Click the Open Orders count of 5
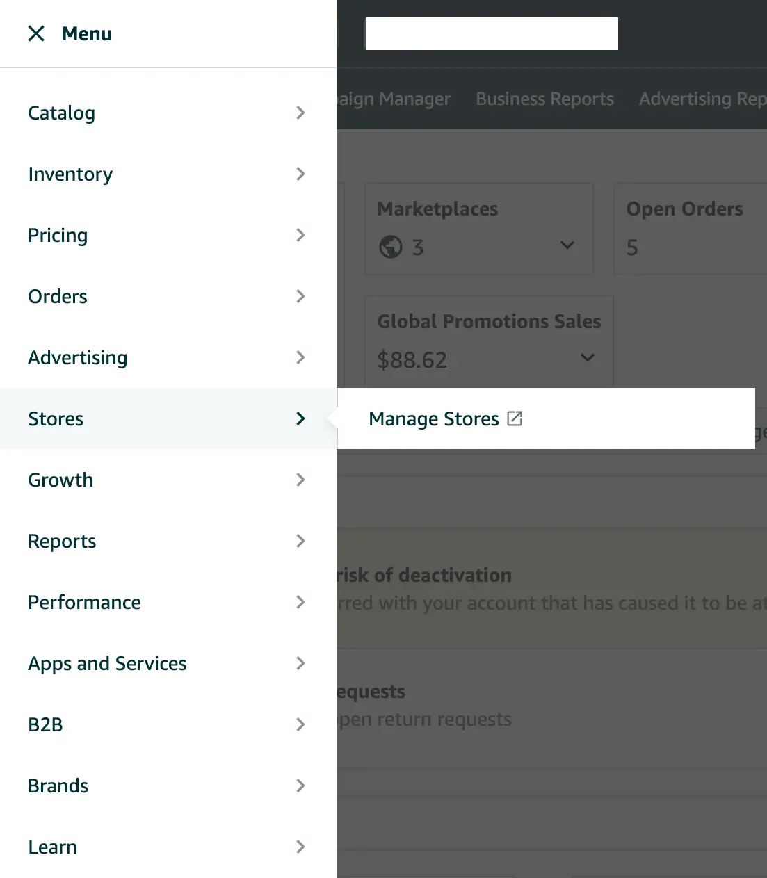Image resolution: width=767 pixels, height=878 pixels. tap(632, 247)
